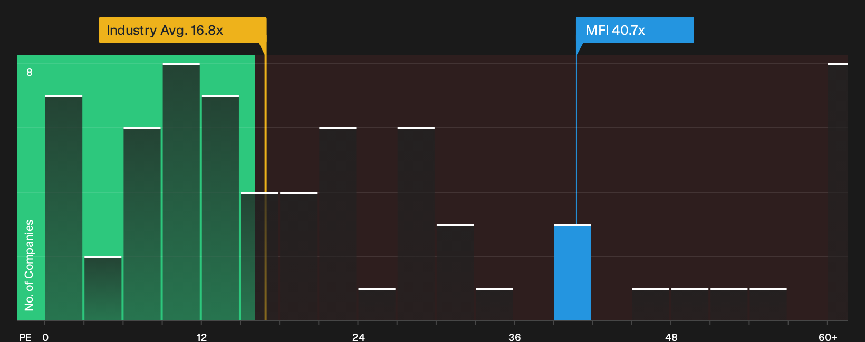Click the small dark bar near PE 36

[x=494, y=304]
